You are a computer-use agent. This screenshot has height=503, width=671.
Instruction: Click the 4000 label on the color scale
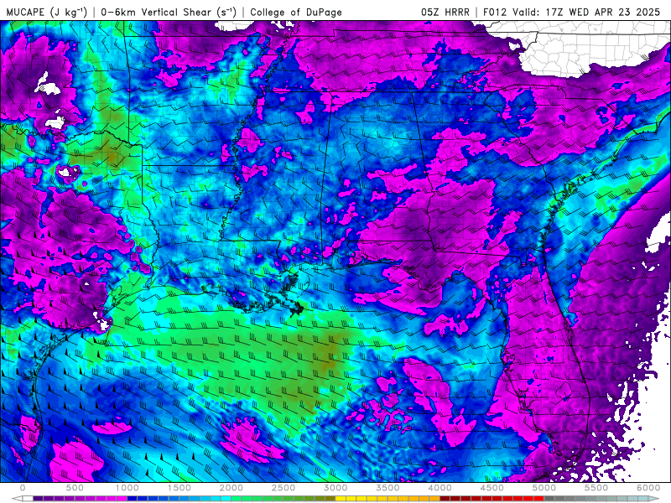440,488
